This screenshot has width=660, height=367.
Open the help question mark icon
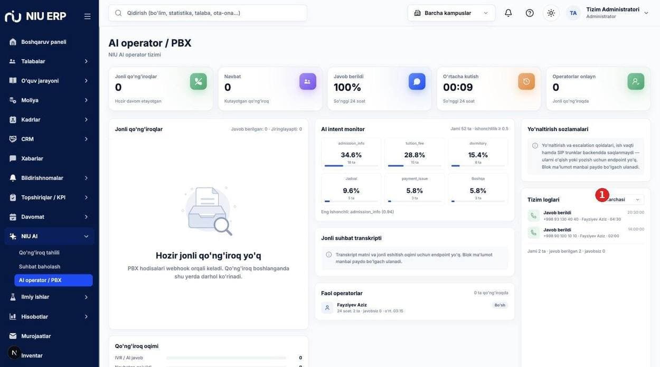(530, 13)
